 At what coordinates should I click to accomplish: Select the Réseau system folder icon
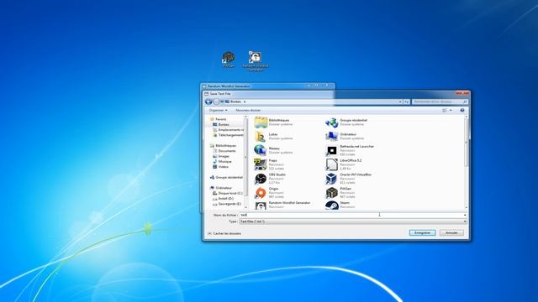(x=261, y=150)
